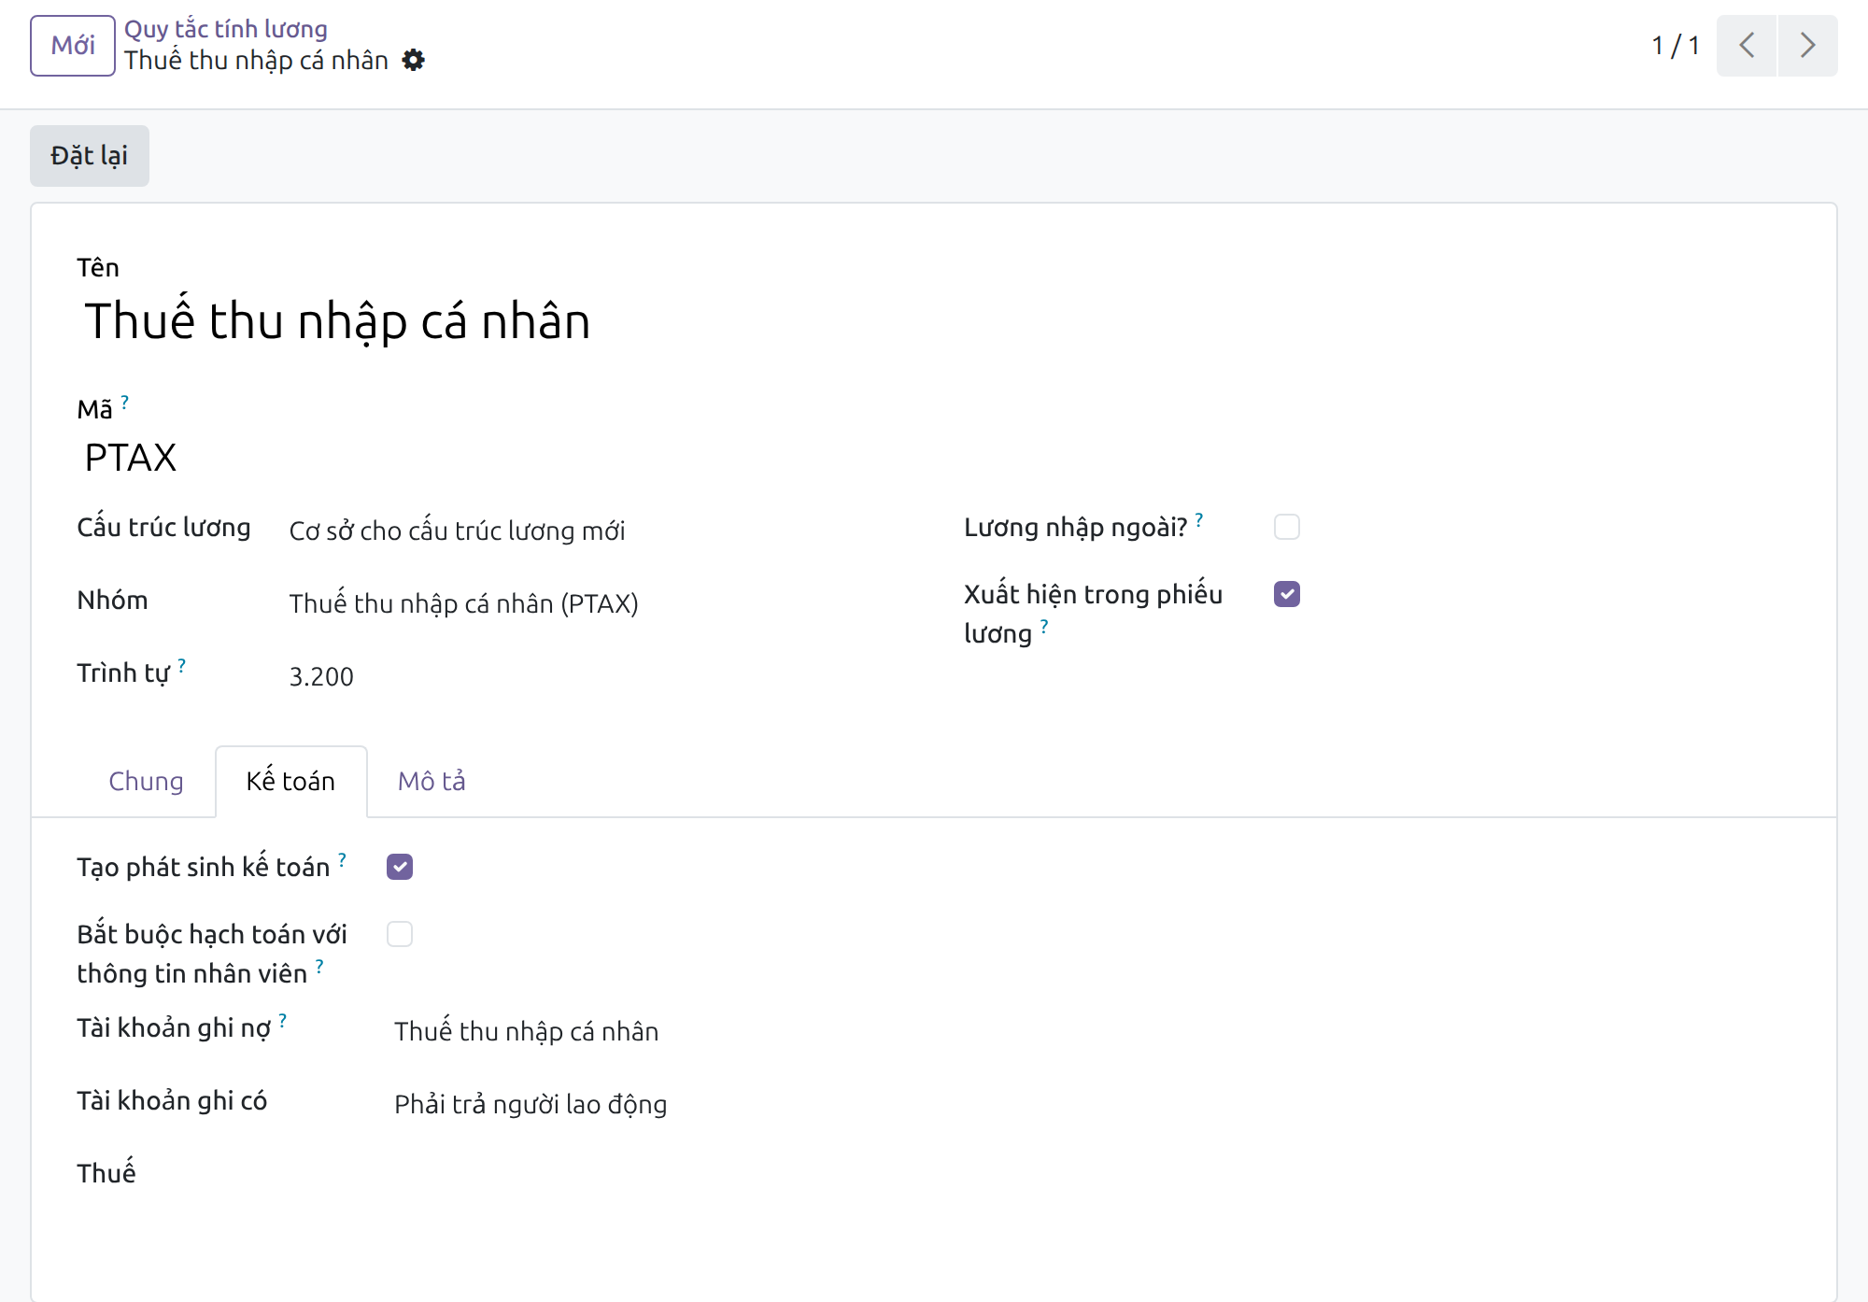Screen dimensions: 1868x1302
Task: Go to previous record arrow
Action: tap(1747, 46)
